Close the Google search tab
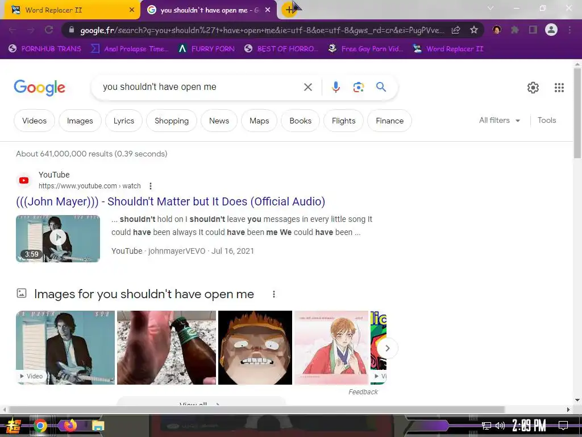The height and width of the screenshot is (437, 582). [268, 10]
